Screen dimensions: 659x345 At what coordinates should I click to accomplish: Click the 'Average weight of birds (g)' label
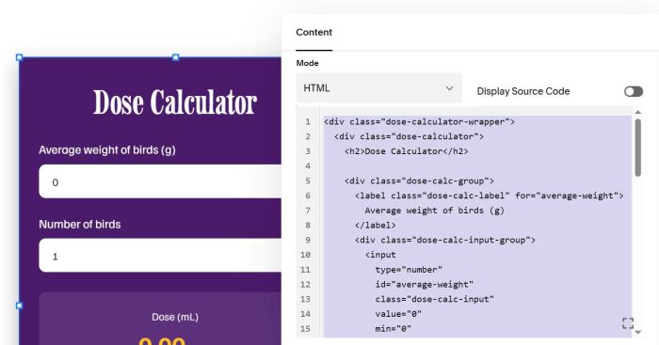[107, 149]
